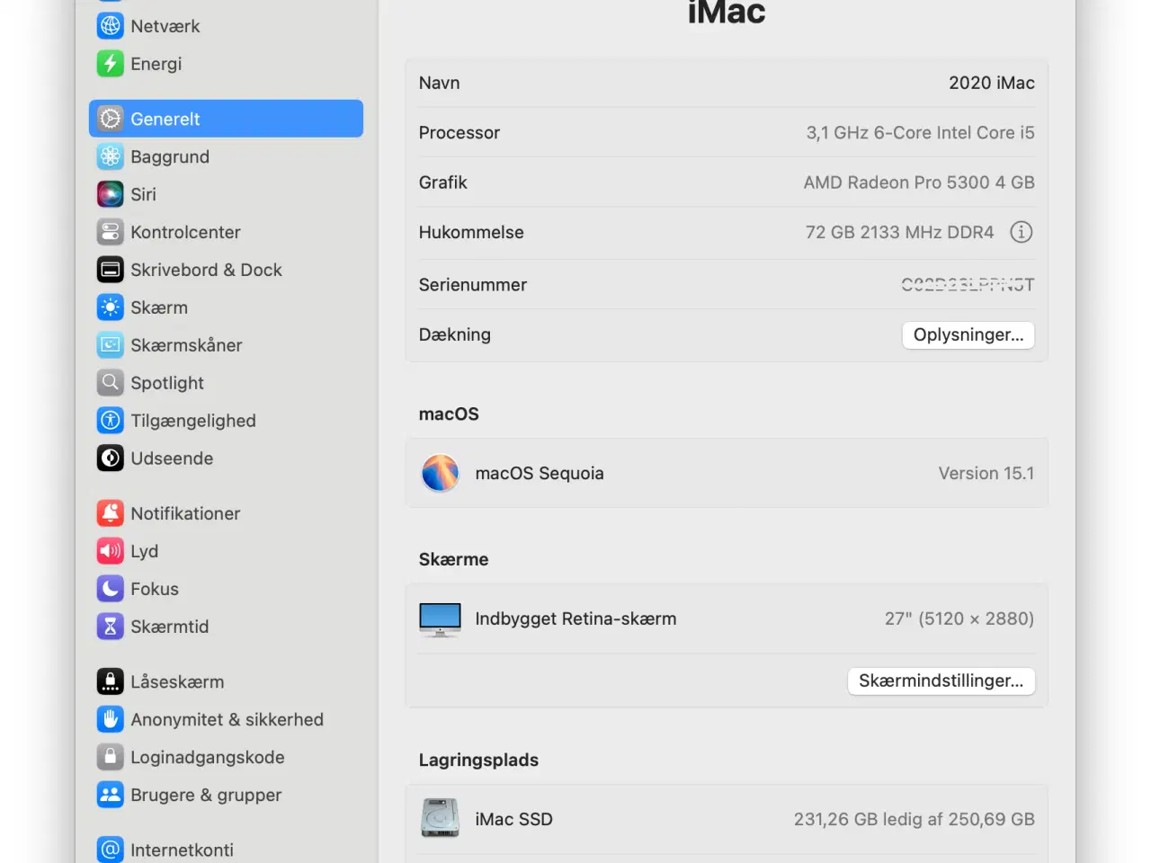Screen dimensions: 1151x863
Task: Open the Kontrolcenter toggles icon
Action: (x=110, y=232)
